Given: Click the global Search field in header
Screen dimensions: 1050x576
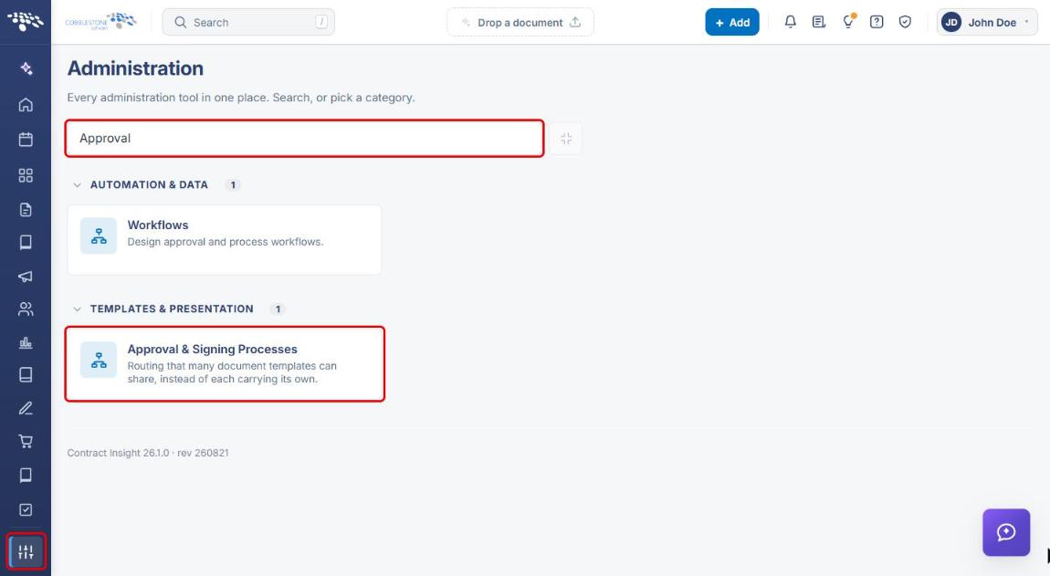Looking at the screenshot, I should click(x=248, y=22).
